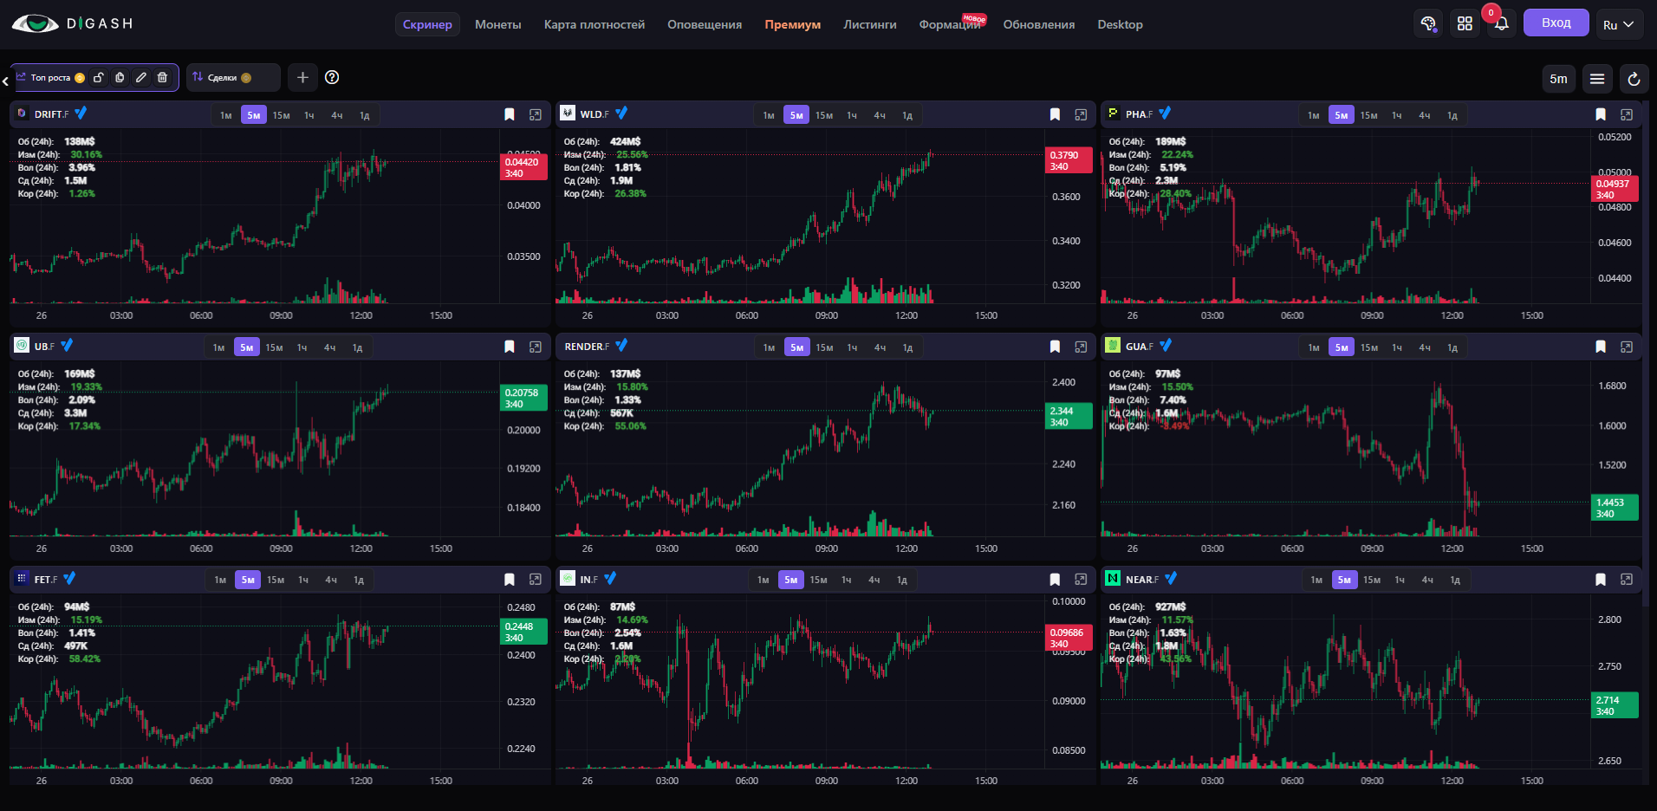Expand the WLD.F chart to fullscreen
Image resolution: width=1657 pixels, height=811 pixels.
point(1081,114)
